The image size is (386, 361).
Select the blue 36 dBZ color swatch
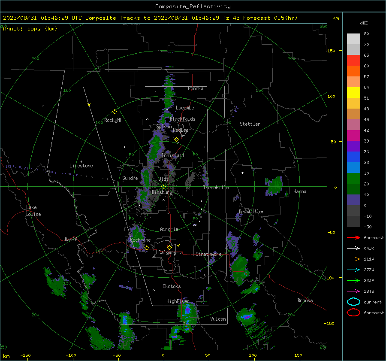353,157
